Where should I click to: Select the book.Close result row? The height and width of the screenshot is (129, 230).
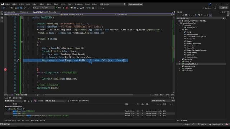(x=89, y=111)
